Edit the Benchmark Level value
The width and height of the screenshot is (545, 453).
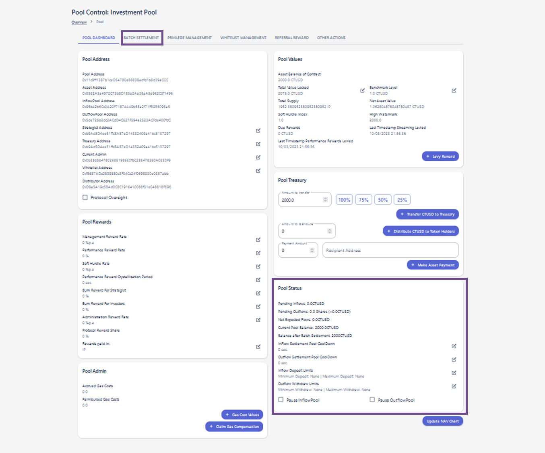(x=454, y=91)
